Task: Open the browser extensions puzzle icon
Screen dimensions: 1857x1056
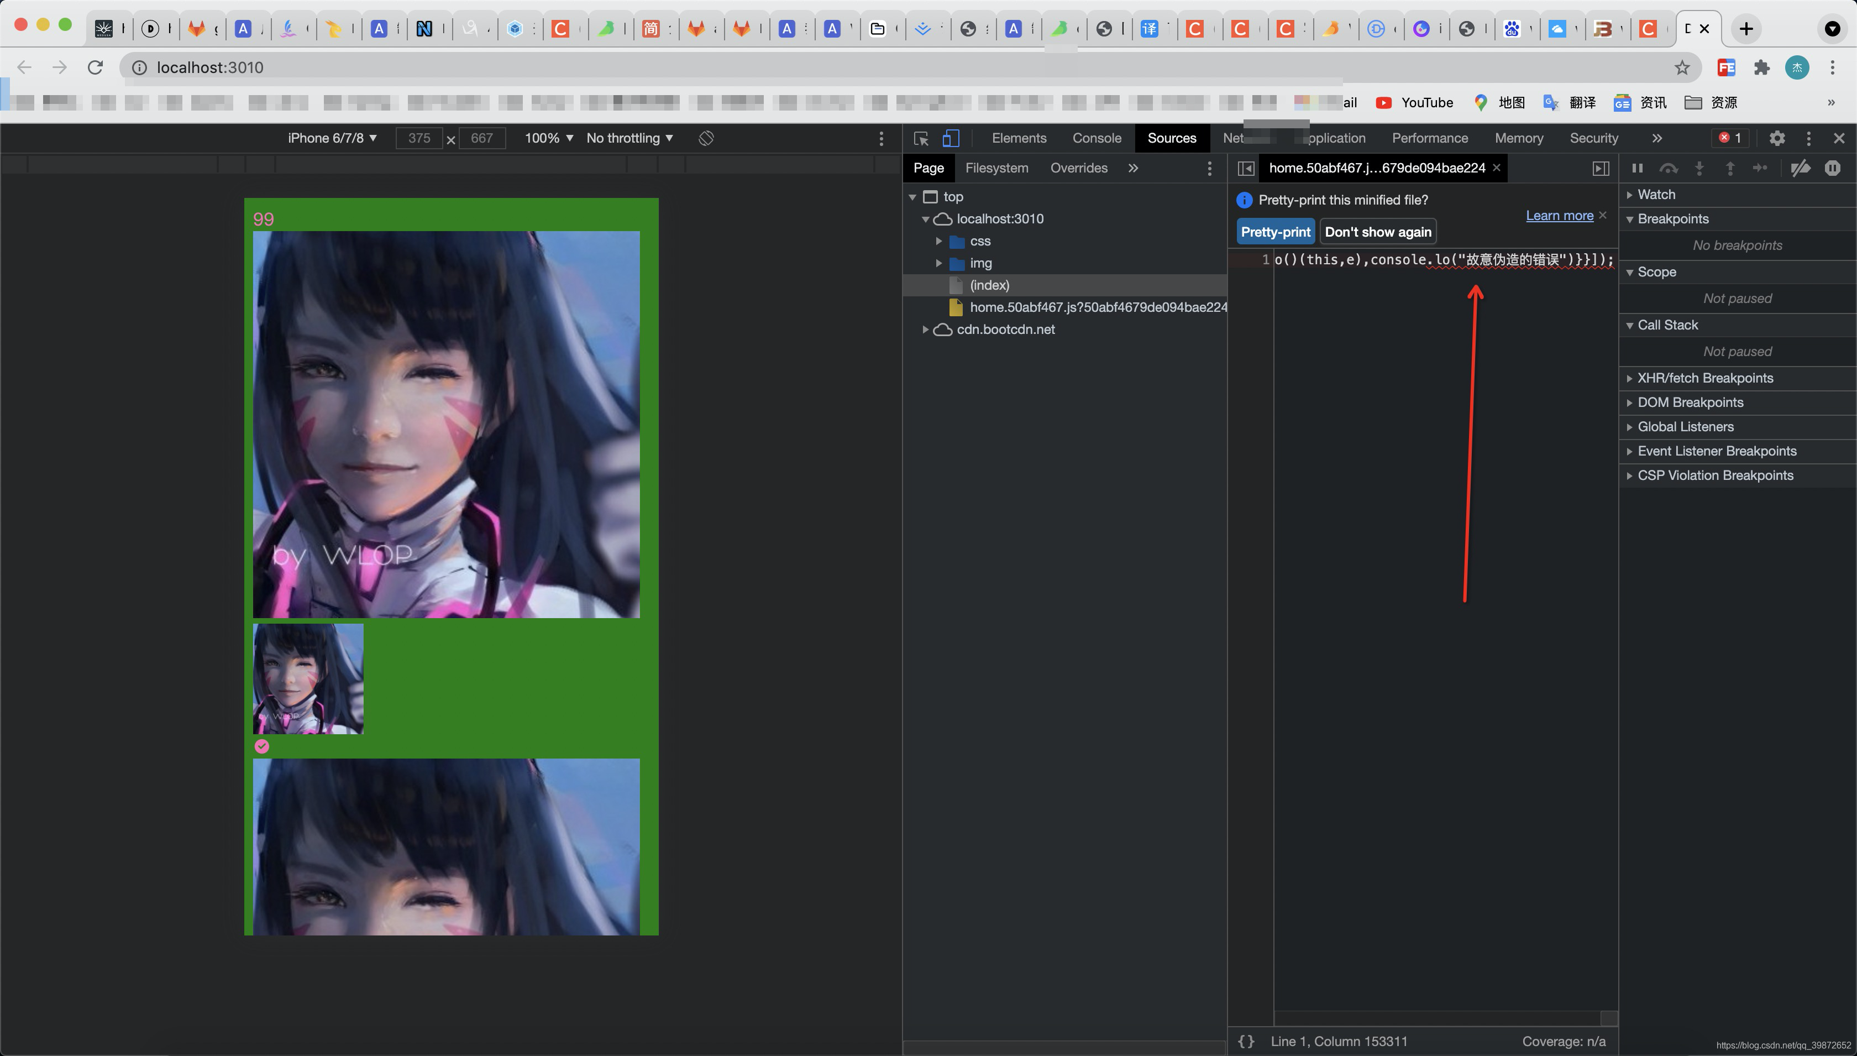Action: click(x=1761, y=67)
